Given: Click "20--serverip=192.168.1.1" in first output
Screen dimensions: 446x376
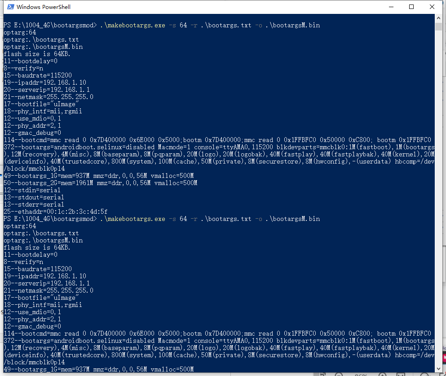Looking at the screenshot, I should (47, 90).
